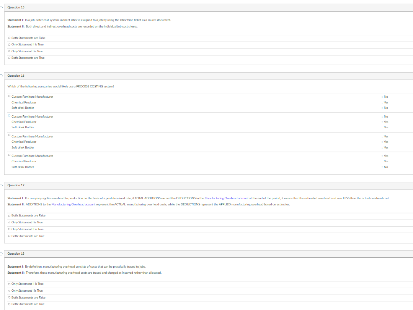Select the first answer option in Question 16
Image resolution: width=413 pixels, height=310 pixels.
9,96
